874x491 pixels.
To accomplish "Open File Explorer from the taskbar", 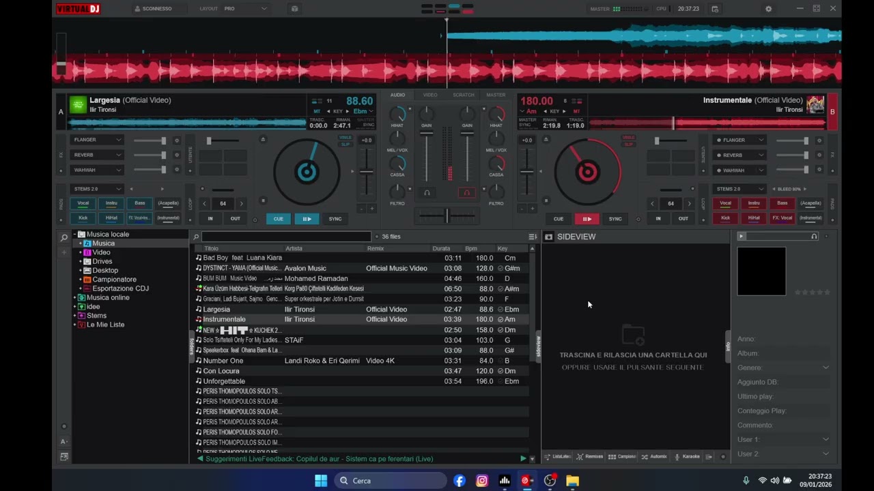I will click(572, 481).
